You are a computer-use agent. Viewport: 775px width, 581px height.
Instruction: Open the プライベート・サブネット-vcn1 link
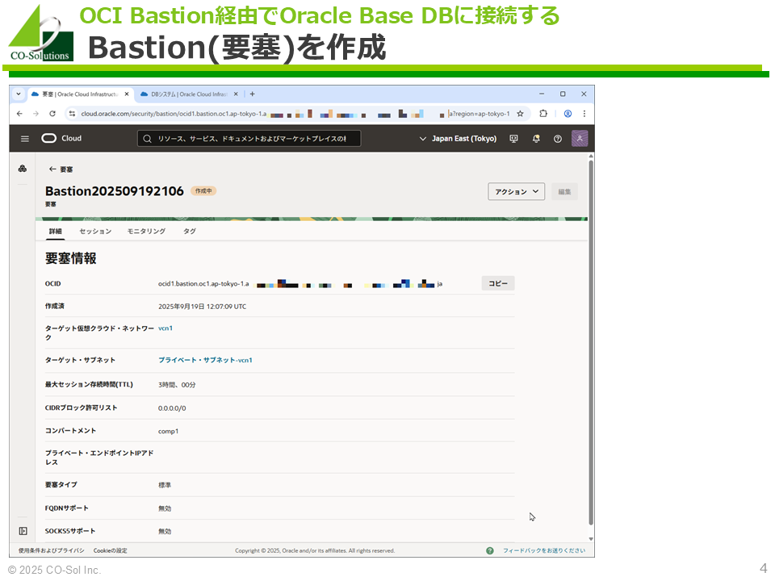pyautogui.click(x=205, y=360)
